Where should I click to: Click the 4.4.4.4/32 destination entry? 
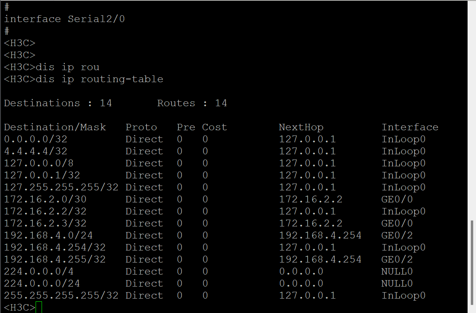(x=36, y=151)
